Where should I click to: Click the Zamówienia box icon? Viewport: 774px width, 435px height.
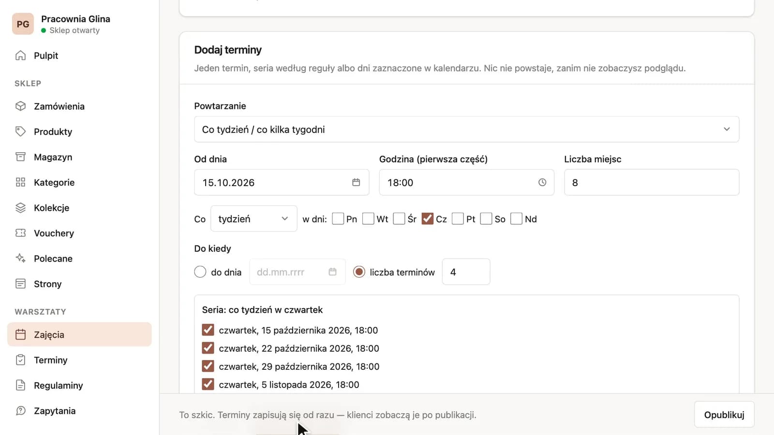20,106
